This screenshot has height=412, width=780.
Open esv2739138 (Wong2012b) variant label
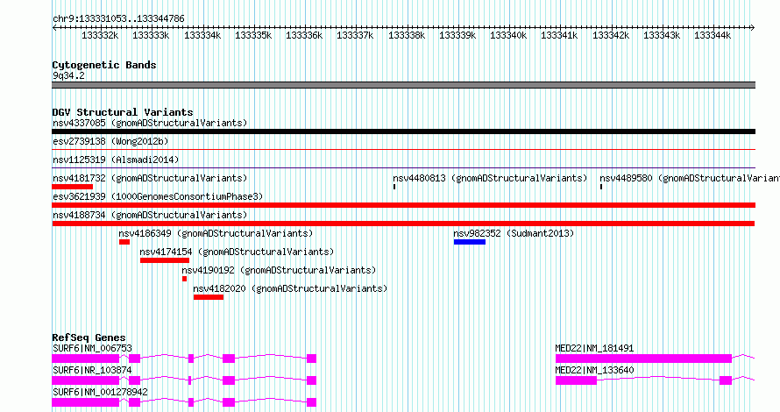coord(110,141)
